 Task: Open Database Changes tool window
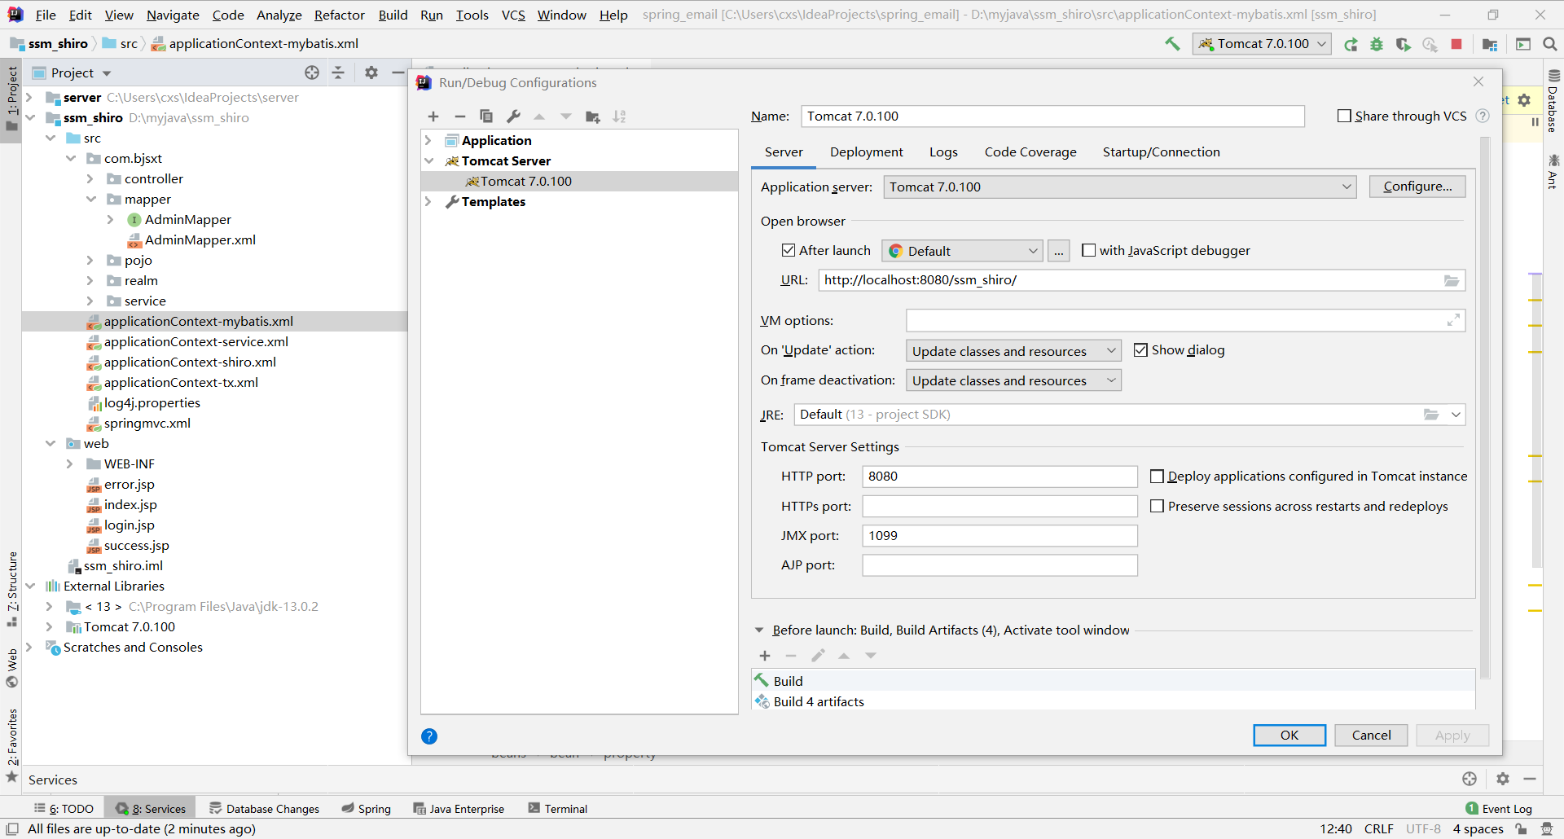[x=265, y=808]
